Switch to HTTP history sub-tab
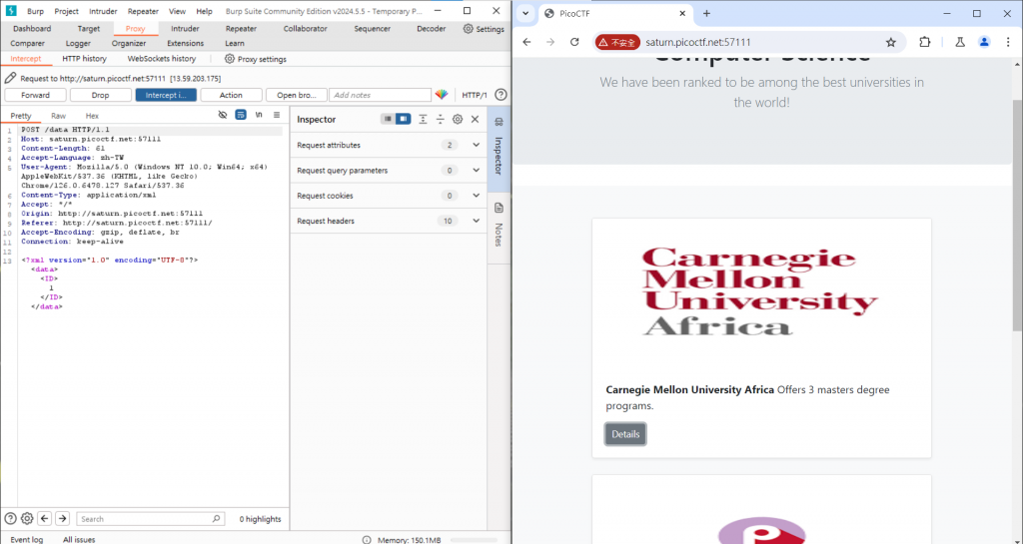Image resolution: width=1023 pixels, height=544 pixels. (x=84, y=59)
